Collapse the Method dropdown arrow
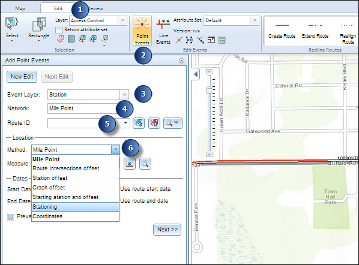 [x=115, y=149]
